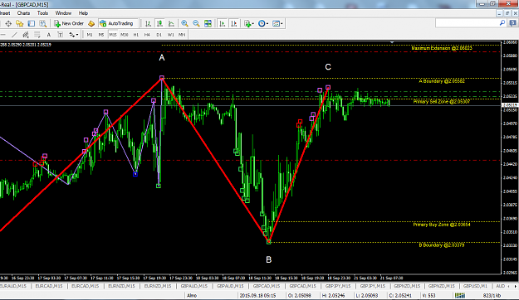Switch to the GBPUSD,M1 chart tab

[475, 286]
